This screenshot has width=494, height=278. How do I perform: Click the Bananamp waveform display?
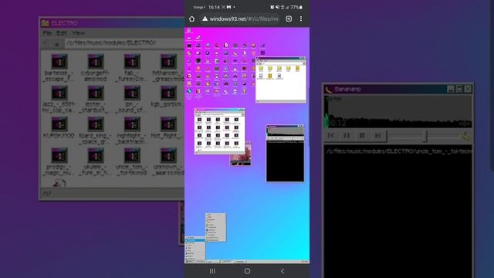[398, 112]
